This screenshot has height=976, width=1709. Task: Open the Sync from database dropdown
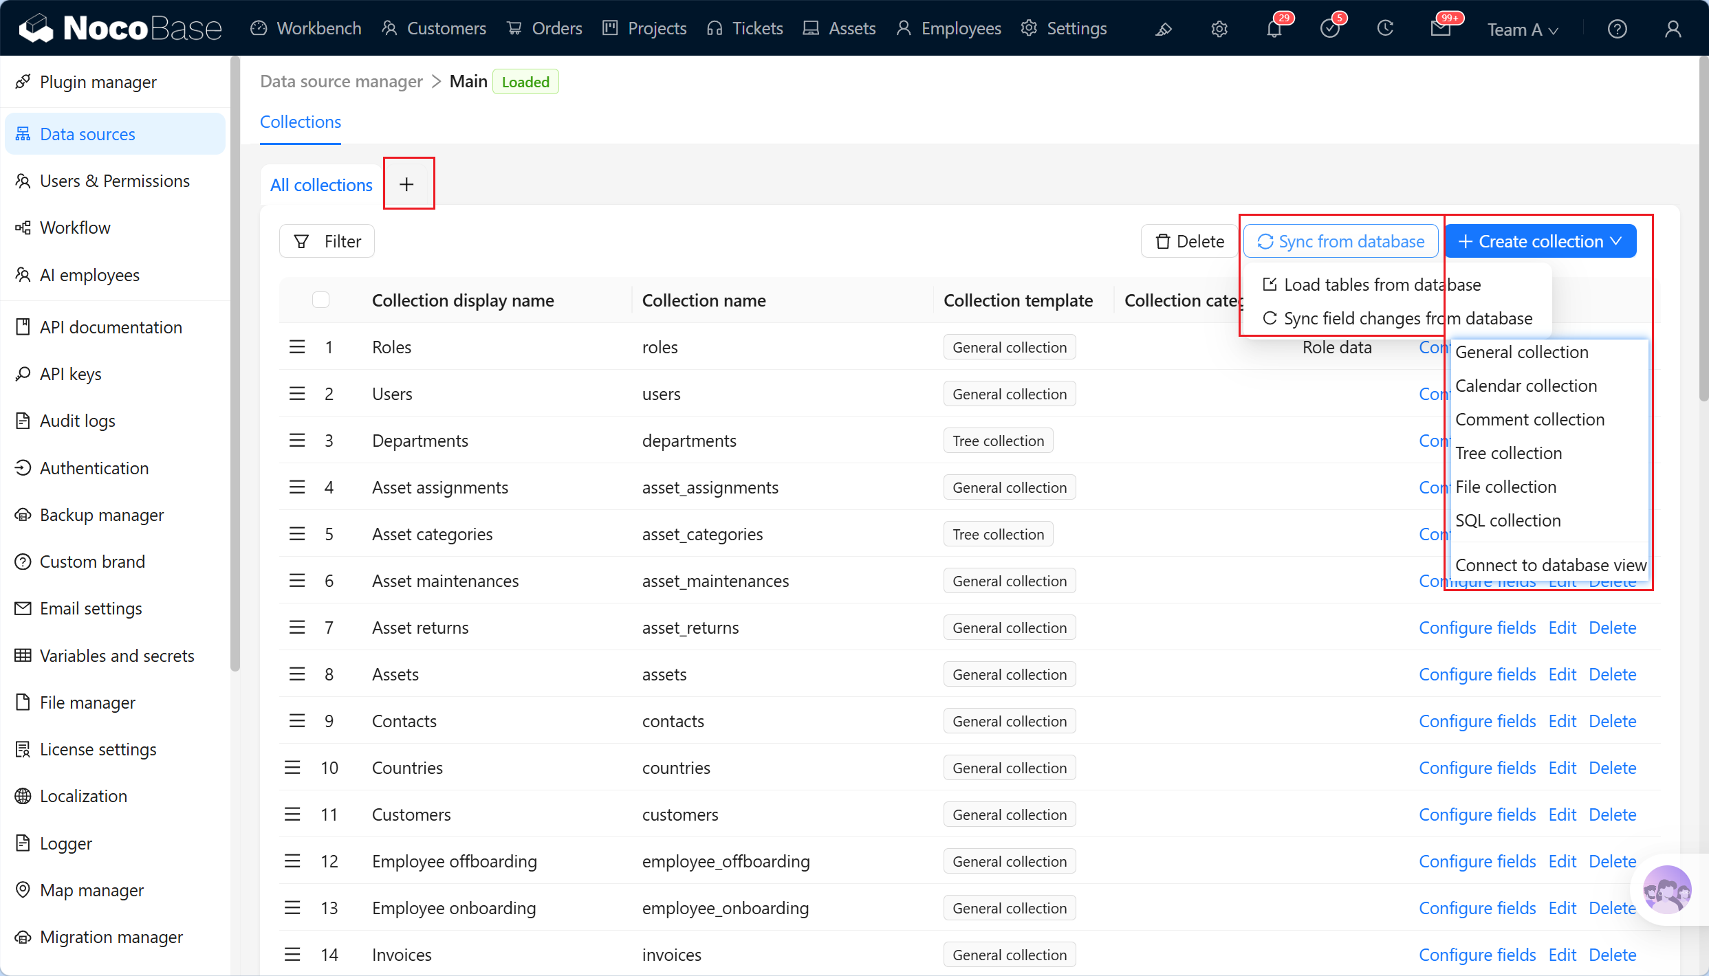1341,241
